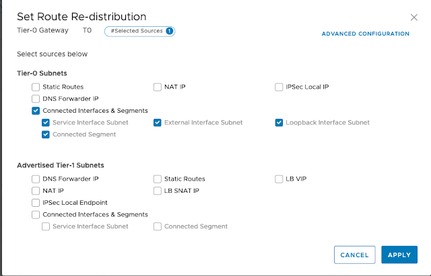This screenshot has height=276, width=431.
Task: Deselect Tier-0 Connected Segment checkbox
Action: pyautogui.click(x=46, y=134)
